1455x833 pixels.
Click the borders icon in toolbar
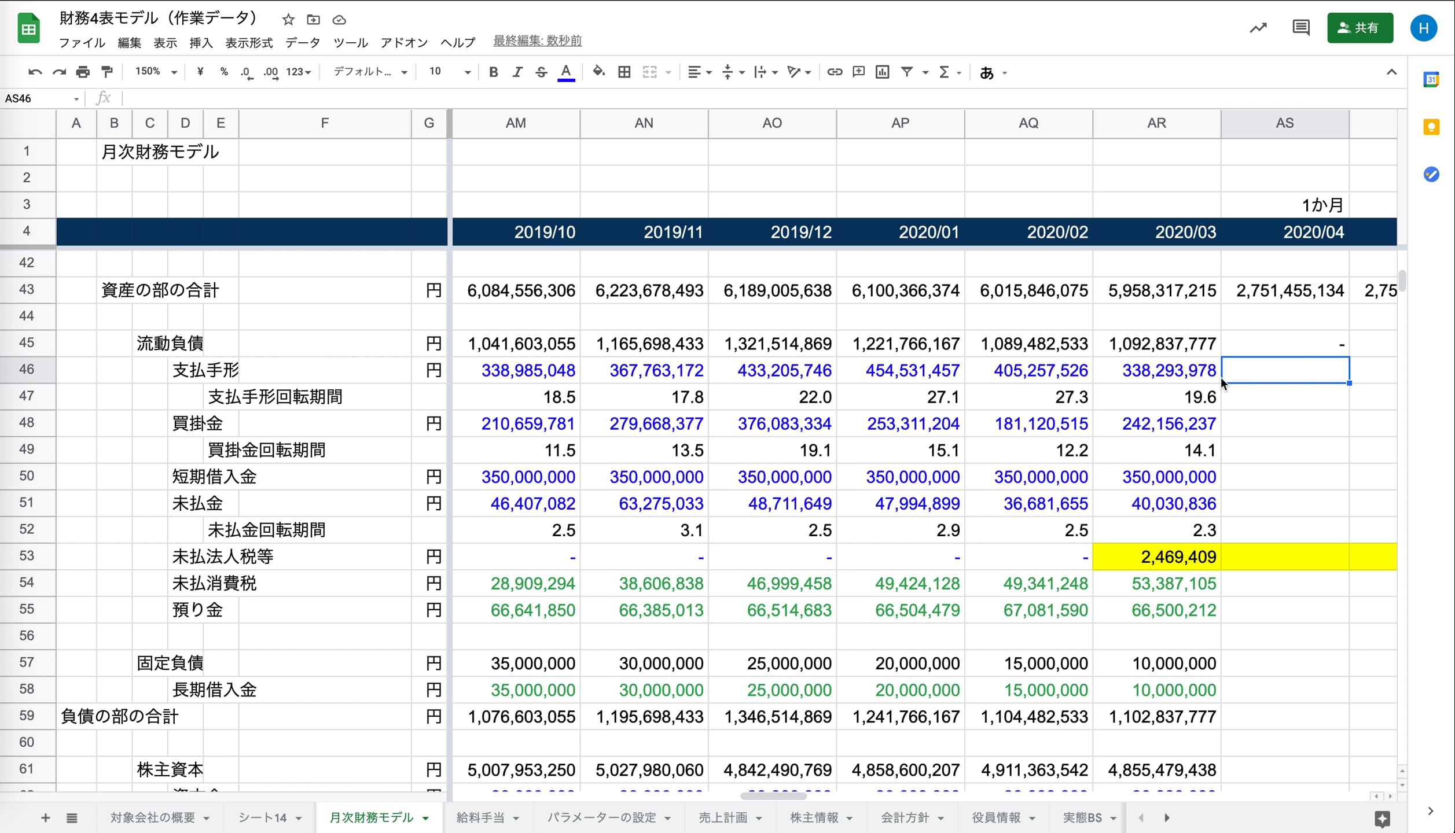[624, 72]
